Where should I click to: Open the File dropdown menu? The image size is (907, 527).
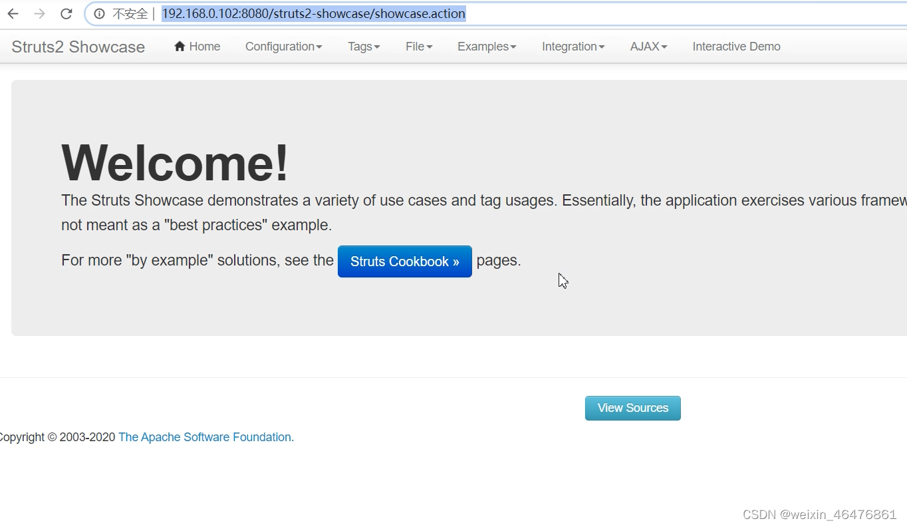(419, 47)
